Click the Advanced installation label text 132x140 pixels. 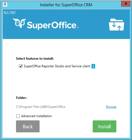point(37,116)
